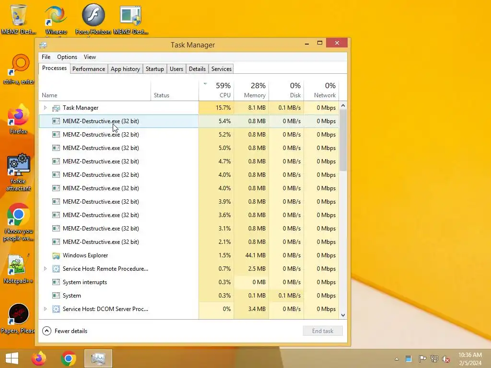Switch to the Details tab
Image resolution: width=491 pixels, height=368 pixels.
click(x=197, y=69)
